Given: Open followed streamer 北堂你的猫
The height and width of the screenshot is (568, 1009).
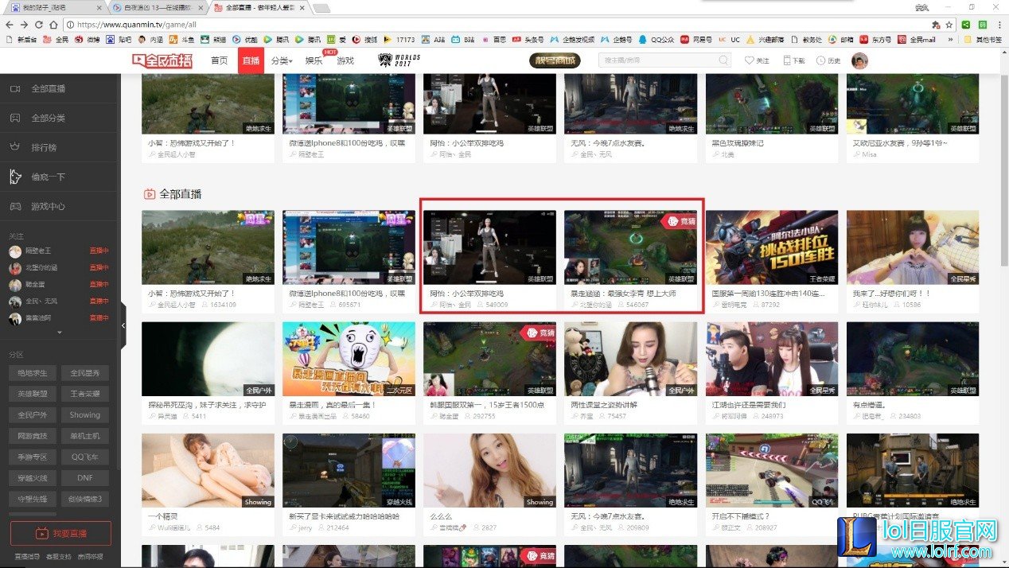Looking at the screenshot, I should click(x=57, y=268).
